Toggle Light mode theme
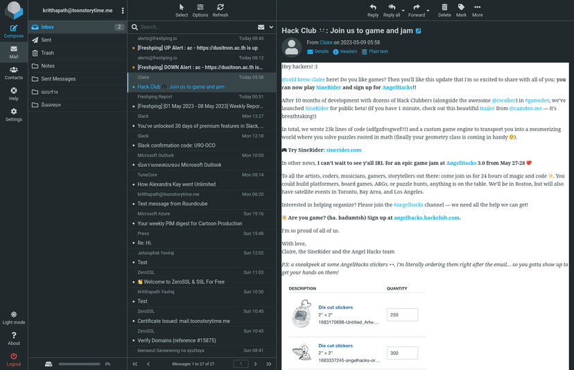Viewport: 574px width, 370px height. (14, 317)
